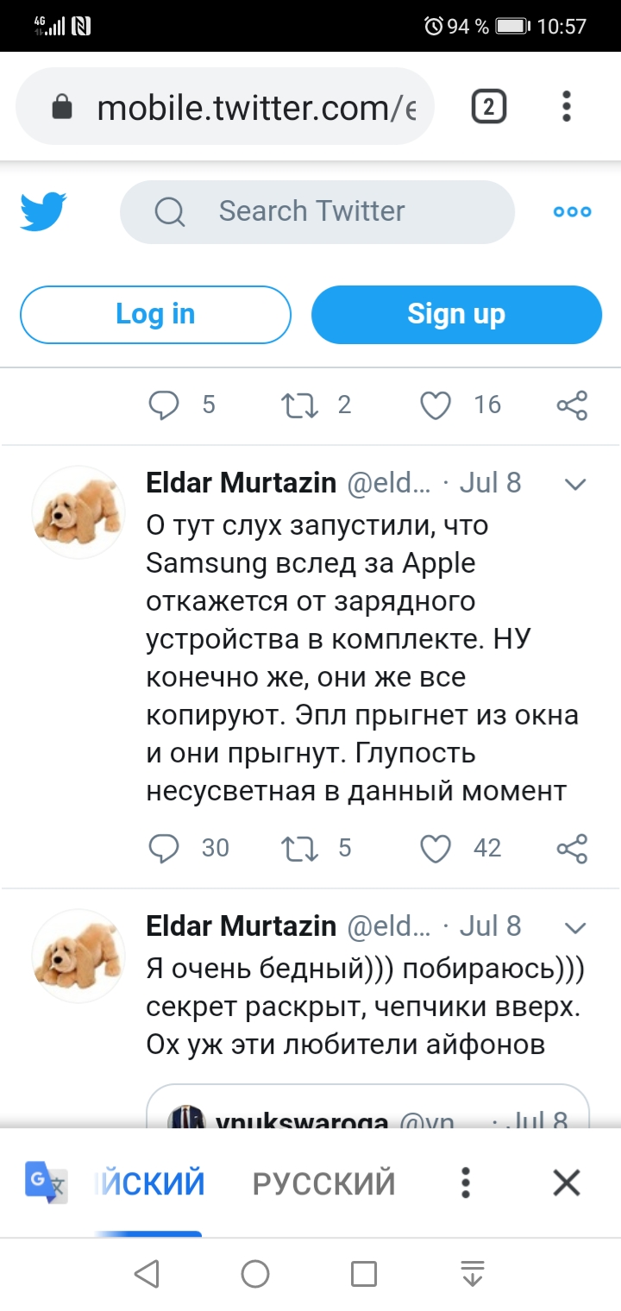Focus the Search Twitter field

317,211
